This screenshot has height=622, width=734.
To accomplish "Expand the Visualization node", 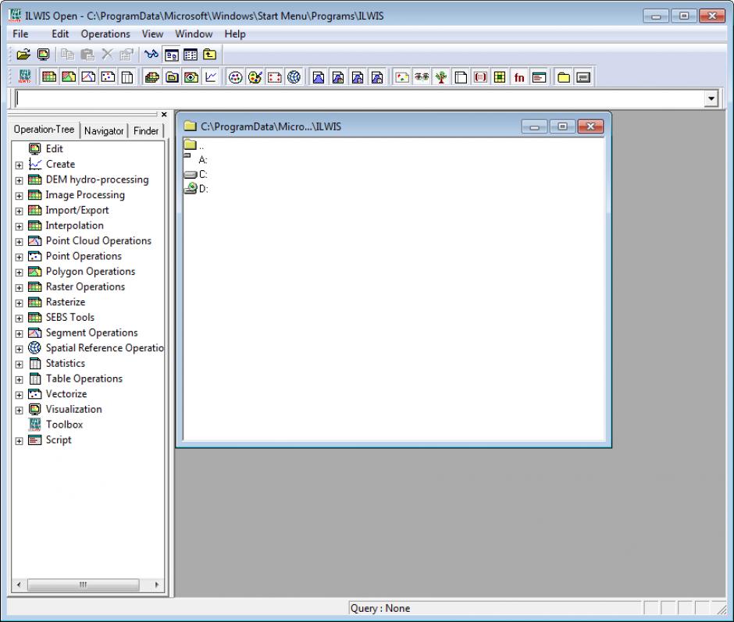I will [20, 411].
